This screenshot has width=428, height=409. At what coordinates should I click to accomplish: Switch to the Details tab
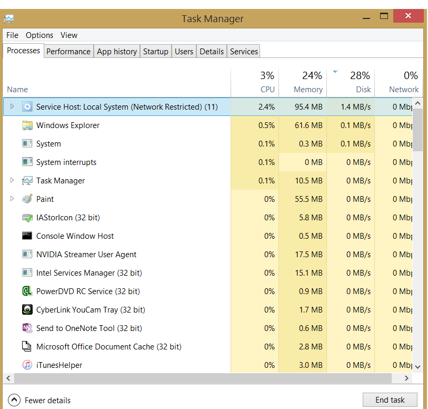pyautogui.click(x=212, y=51)
